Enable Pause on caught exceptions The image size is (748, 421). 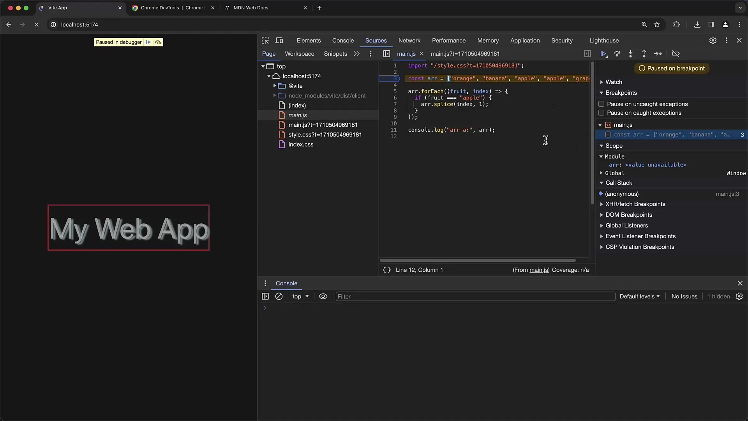point(602,113)
